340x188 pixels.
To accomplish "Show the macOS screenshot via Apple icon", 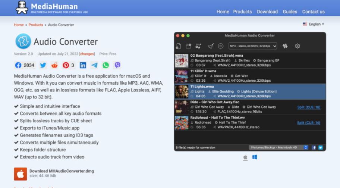I will click(x=245, y=157).
